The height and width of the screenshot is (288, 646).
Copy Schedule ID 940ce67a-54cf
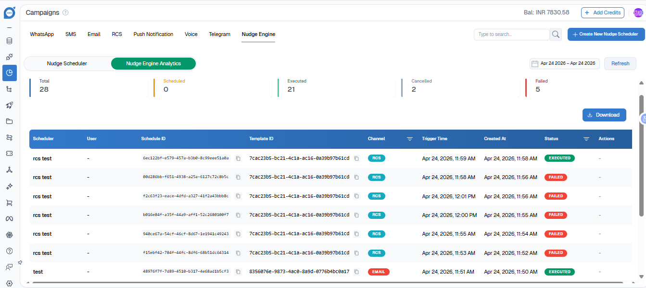(x=238, y=234)
